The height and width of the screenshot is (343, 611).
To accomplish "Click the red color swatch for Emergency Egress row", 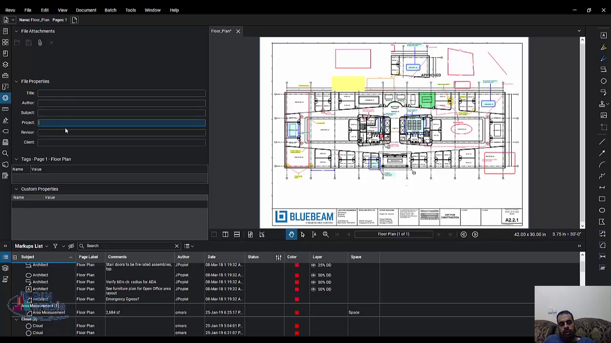I will pyautogui.click(x=296, y=299).
